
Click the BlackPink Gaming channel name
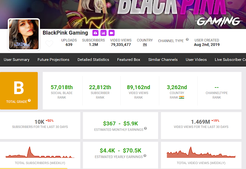[65, 33]
